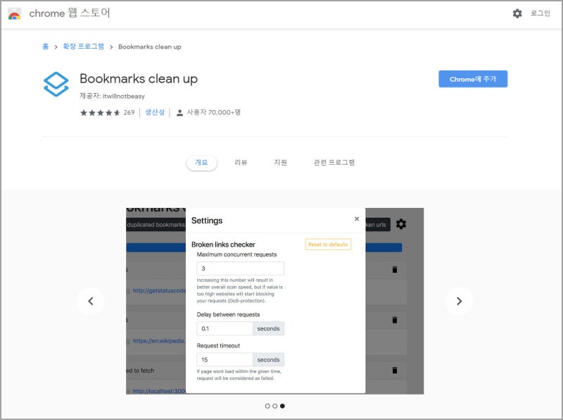Click the Maximum concurrent requests input field
The width and height of the screenshot is (563, 420).
240,268
